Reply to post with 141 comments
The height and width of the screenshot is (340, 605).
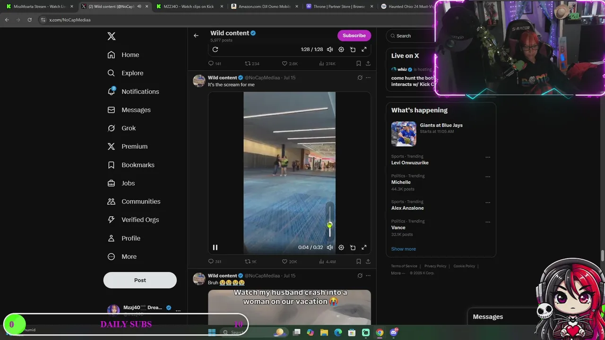tap(215, 63)
